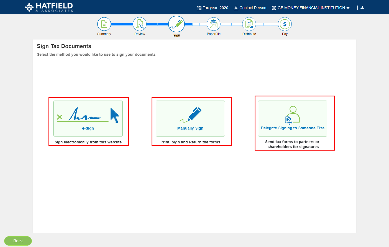Click the download icon in header
Screen dimensions: 389x247
pyautogui.click(x=362, y=8)
